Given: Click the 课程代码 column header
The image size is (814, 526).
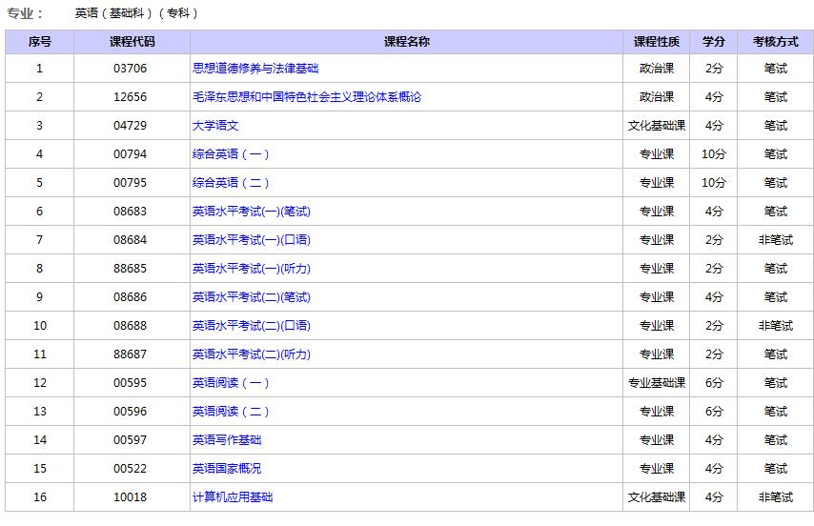Looking at the screenshot, I should pyautogui.click(x=132, y=42).
